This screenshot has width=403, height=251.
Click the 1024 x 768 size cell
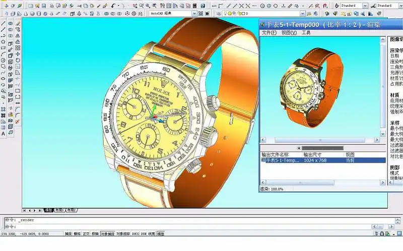point(315,160)
